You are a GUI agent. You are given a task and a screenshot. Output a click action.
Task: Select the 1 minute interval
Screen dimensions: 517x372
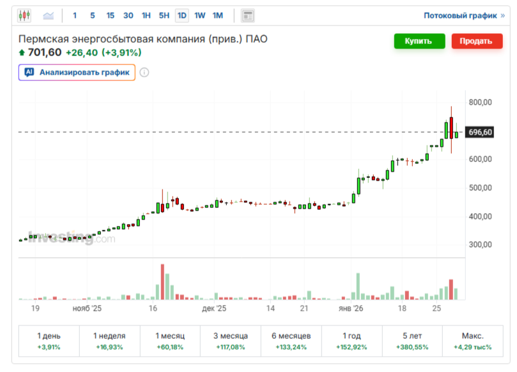[75, 15]
